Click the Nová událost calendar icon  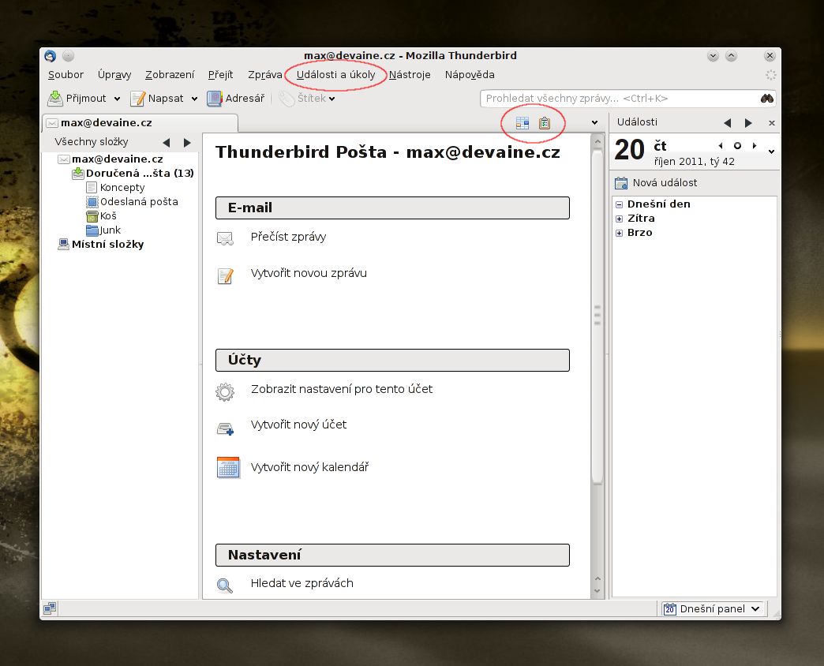[x=621, y=183]
